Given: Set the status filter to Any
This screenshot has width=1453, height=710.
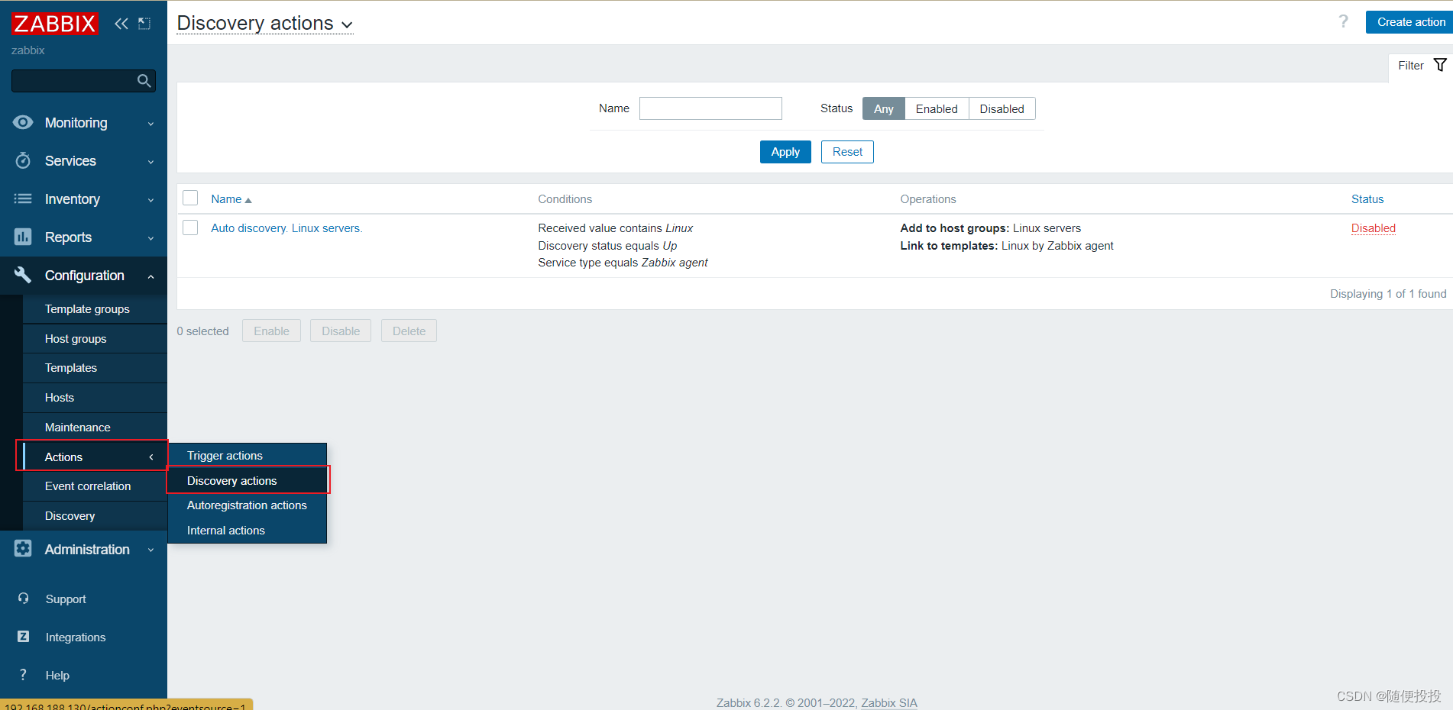Looking at the screenshot, I should (x=884, y=108).
